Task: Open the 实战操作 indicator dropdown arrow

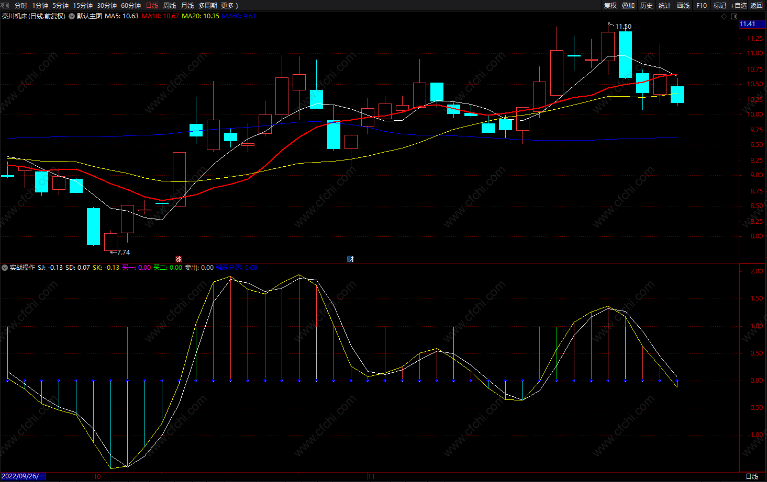Action: click(x=5, y=268)
